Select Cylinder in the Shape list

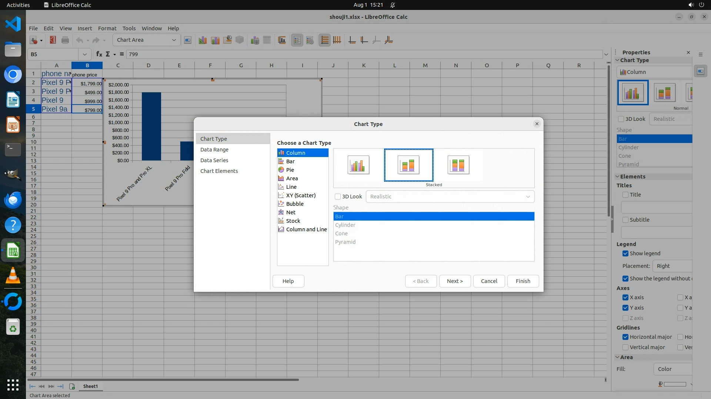coord(345,225)
